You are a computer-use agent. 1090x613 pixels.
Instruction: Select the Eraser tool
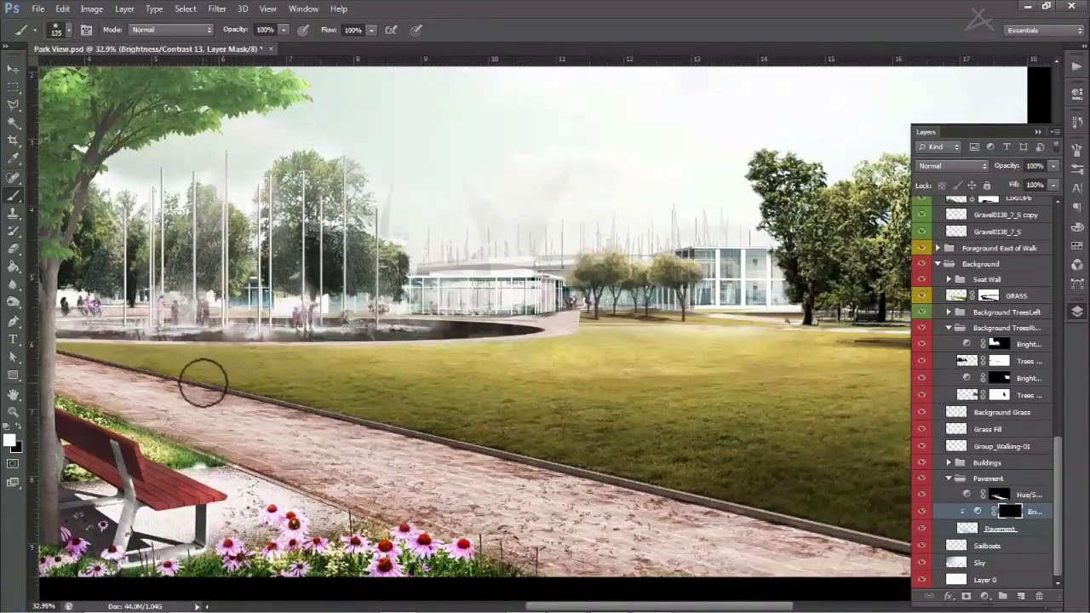coord(13,249)
